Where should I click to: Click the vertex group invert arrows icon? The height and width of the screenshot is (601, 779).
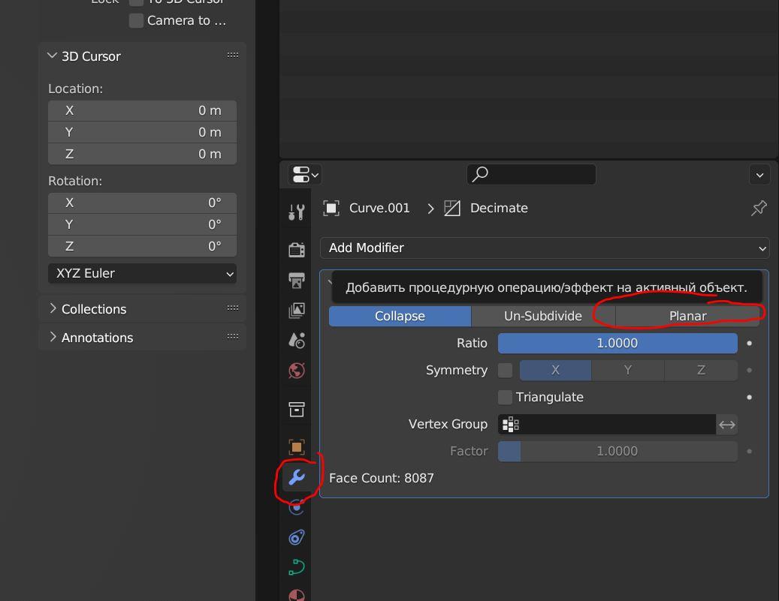727,425
